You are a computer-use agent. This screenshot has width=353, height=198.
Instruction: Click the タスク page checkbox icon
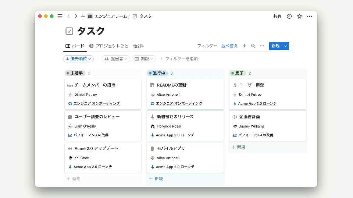(69, 31)
